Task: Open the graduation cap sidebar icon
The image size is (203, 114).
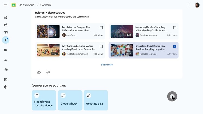Action: (6, 69)
